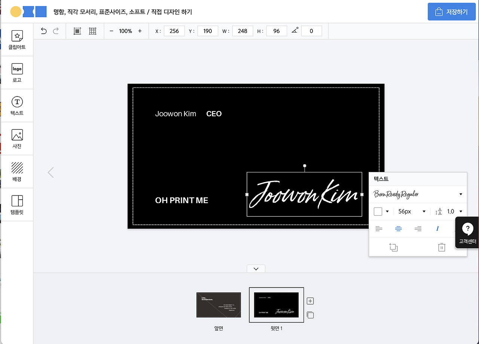Open the Logo (로고) panel
Screen dimensions: 479x344
click(x=17, y=73)
